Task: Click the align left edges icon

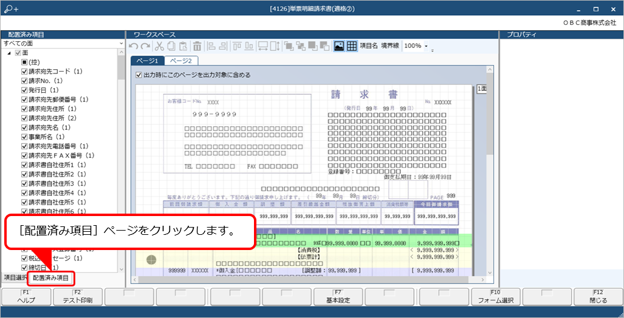Action: point(211,46)
